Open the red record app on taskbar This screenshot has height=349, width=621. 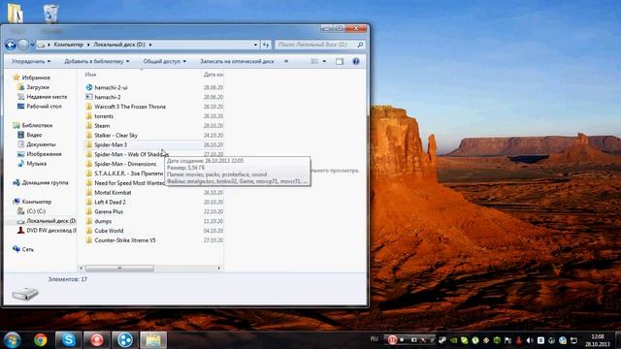tap(97, 340)
